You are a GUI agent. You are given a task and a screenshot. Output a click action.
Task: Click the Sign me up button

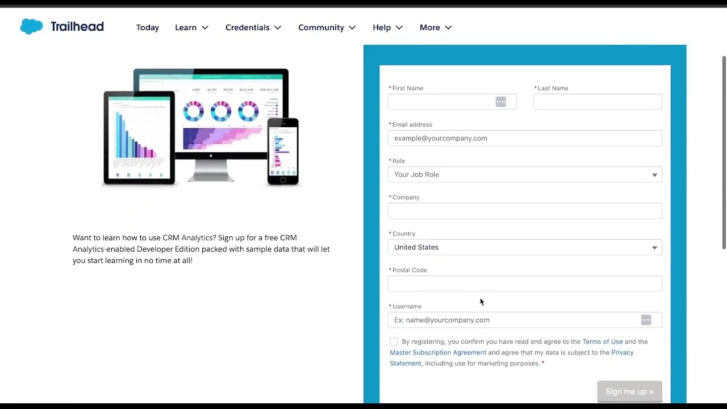click(x=629, y=391)
